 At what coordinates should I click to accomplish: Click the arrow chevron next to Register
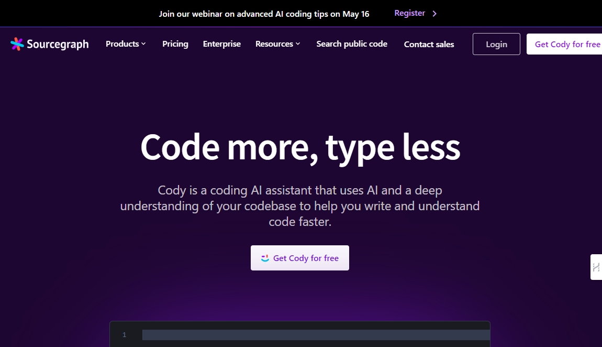434,14
